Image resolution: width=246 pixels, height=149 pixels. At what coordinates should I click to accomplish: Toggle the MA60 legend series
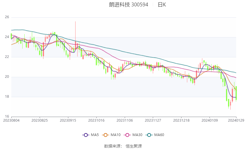click(x=155, y=135)
